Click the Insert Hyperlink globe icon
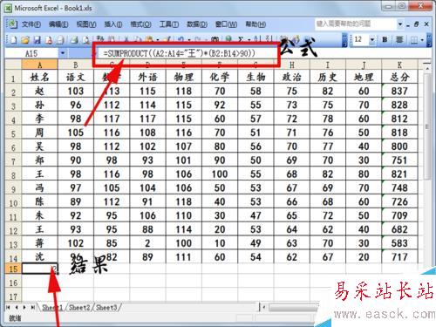 coord(229,39)
